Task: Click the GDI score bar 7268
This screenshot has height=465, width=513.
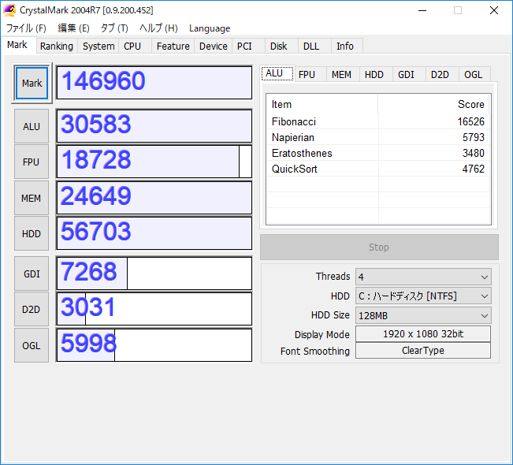Action: [154, 273]
